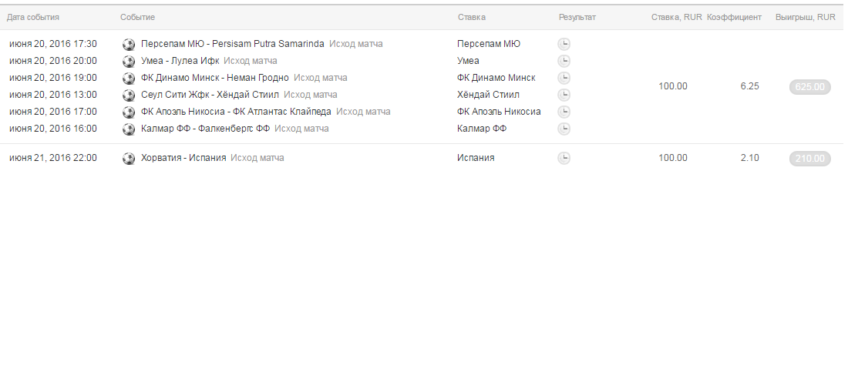Click clock result icon for ФК Апоэль Никосиа
The height and width of the screenshot is (372, 848).
click(x=564, y=112)
